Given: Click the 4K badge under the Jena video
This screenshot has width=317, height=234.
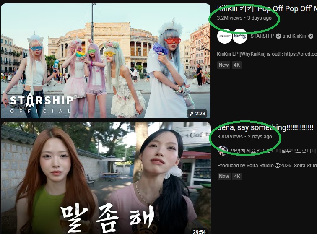Looking at the screenshot, I should pyautogui.click(x=237, y=177).
